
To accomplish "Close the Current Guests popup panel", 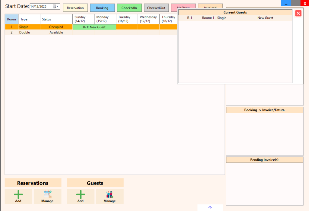I will pos(298,13).
